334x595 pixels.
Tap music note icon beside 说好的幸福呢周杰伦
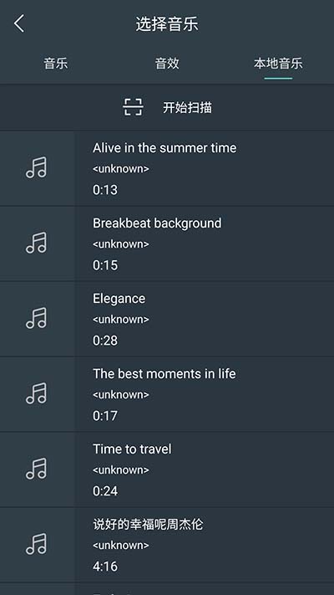pos(37,544)
